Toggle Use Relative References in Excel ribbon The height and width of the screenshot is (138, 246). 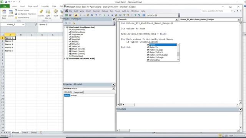[26, 14]
